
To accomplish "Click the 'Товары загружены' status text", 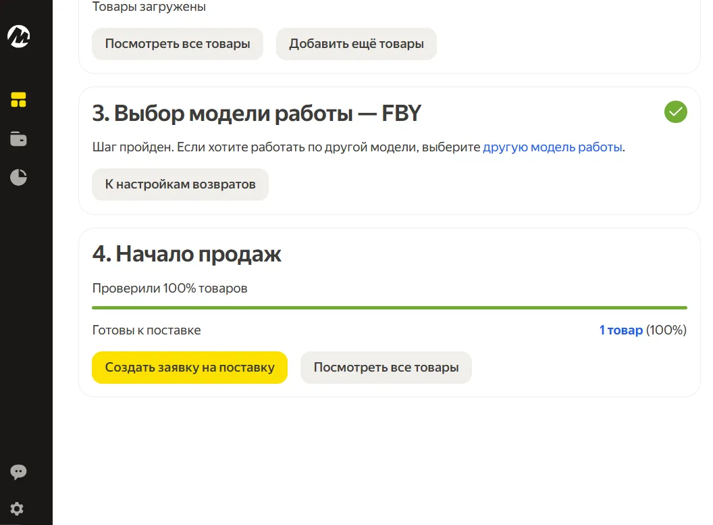I will click(x=149, y=7).
